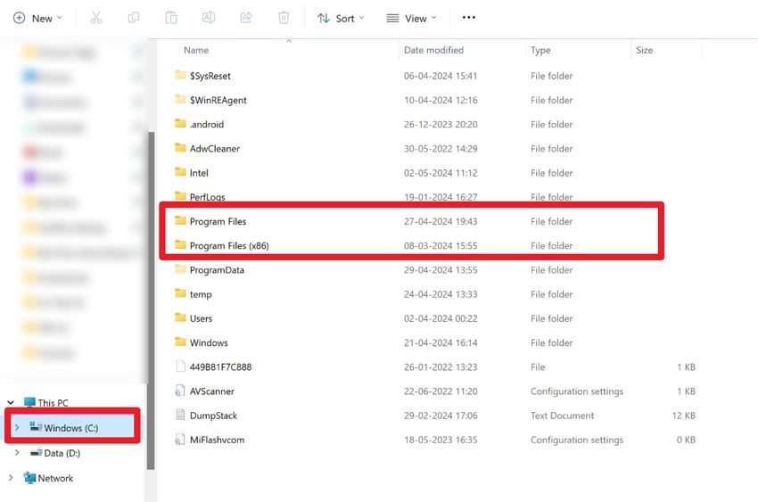Sort by the Size column header
The image size is (758, 502).
(645, 50)
